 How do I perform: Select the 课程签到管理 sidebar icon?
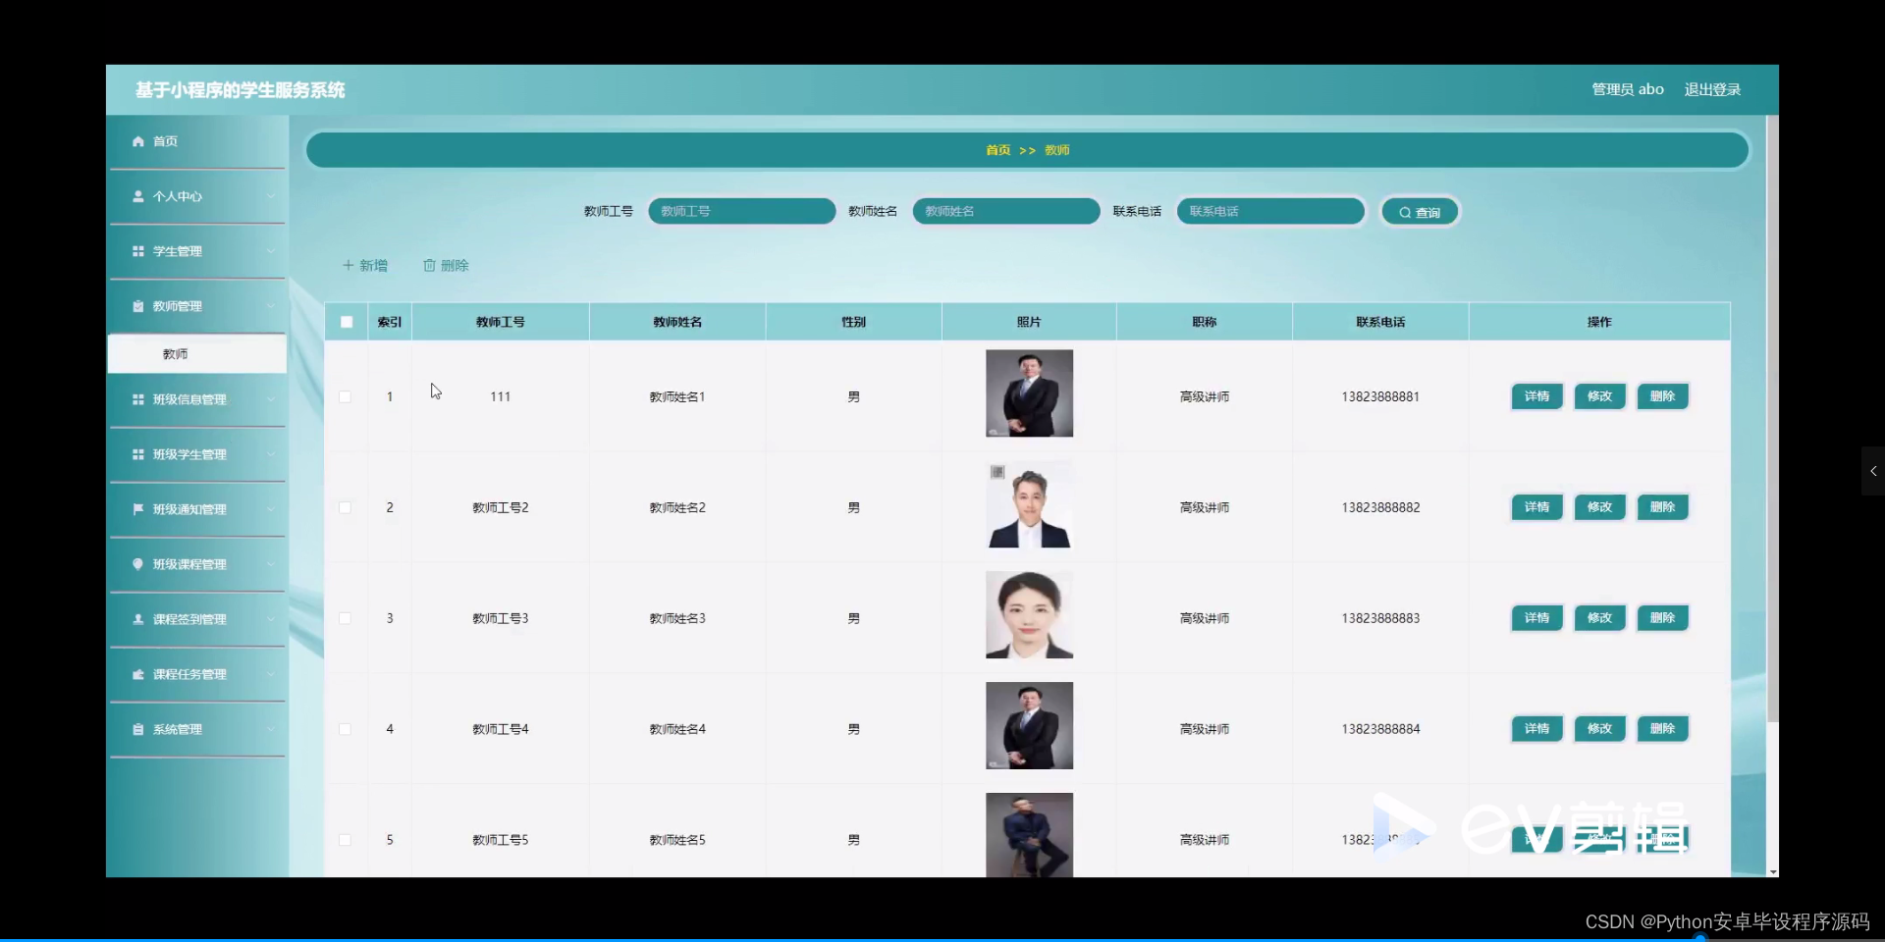(x=138, y=619)
